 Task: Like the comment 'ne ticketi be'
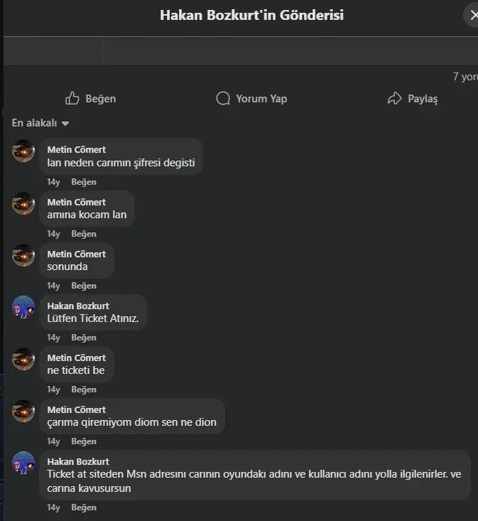(x=83, y=390)
